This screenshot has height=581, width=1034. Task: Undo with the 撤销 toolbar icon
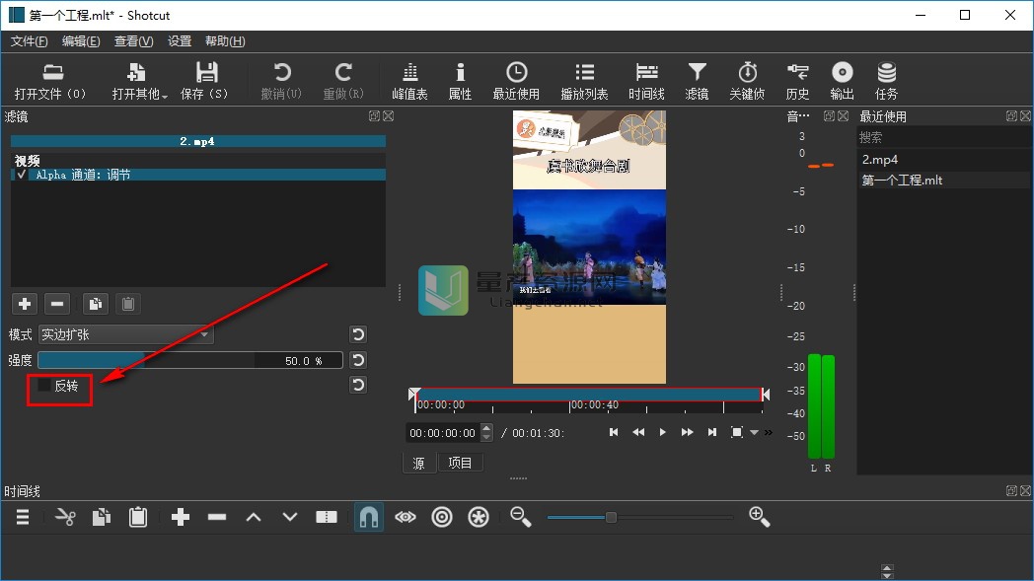click(281, 81)
